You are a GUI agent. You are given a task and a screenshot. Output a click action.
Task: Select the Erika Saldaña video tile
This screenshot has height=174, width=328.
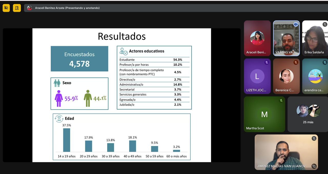pos(315,38)
